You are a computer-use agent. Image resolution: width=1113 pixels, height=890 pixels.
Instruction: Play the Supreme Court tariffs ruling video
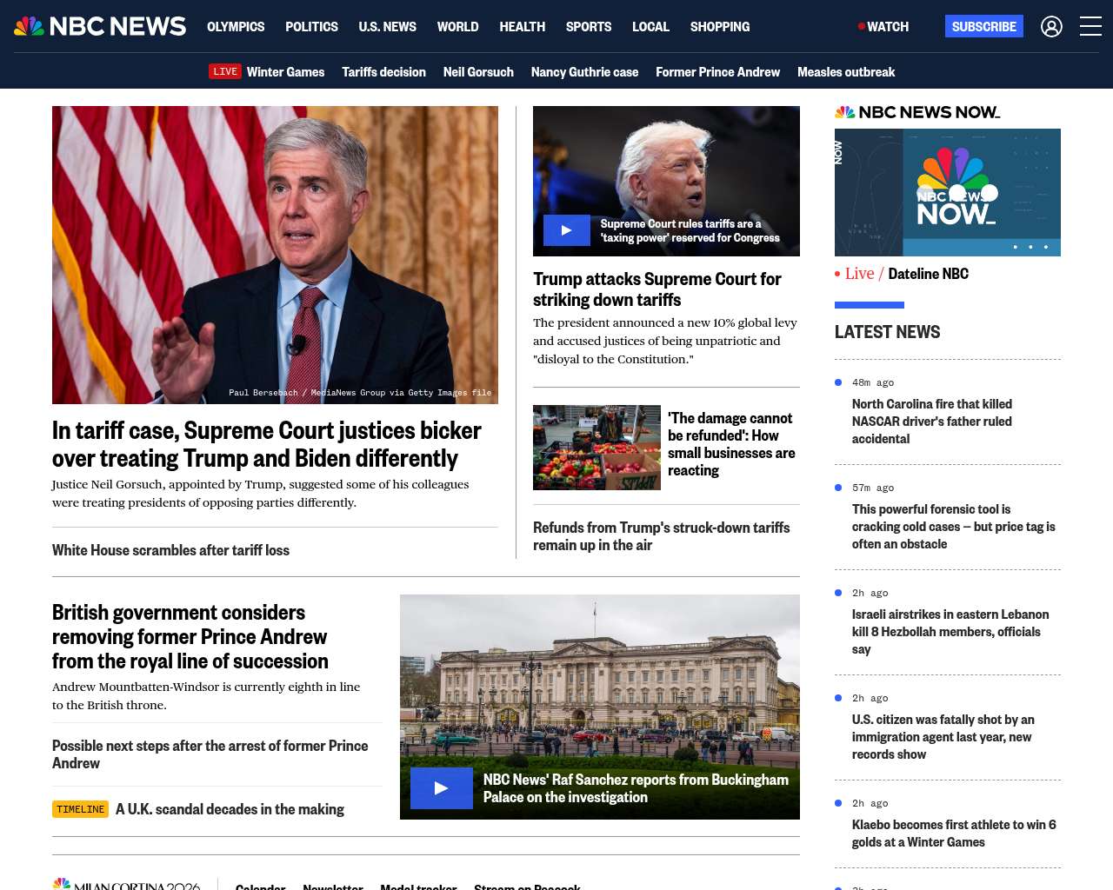pyautogui.click(x=566, y=230)
